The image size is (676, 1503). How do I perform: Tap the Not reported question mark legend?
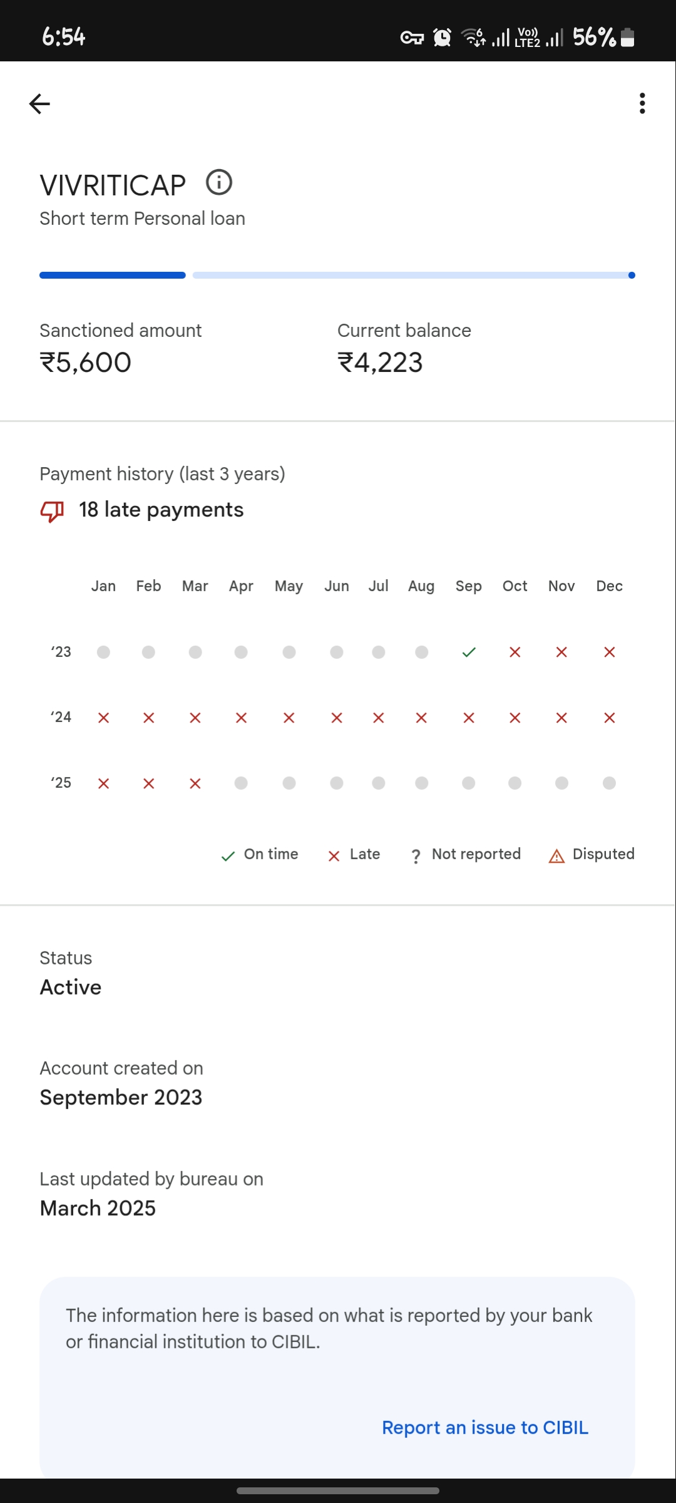416,855
